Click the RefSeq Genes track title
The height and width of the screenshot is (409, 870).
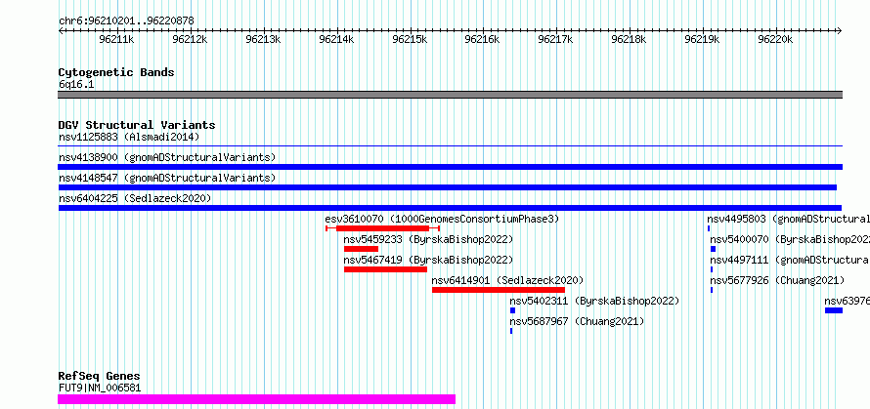click(99, 377)
